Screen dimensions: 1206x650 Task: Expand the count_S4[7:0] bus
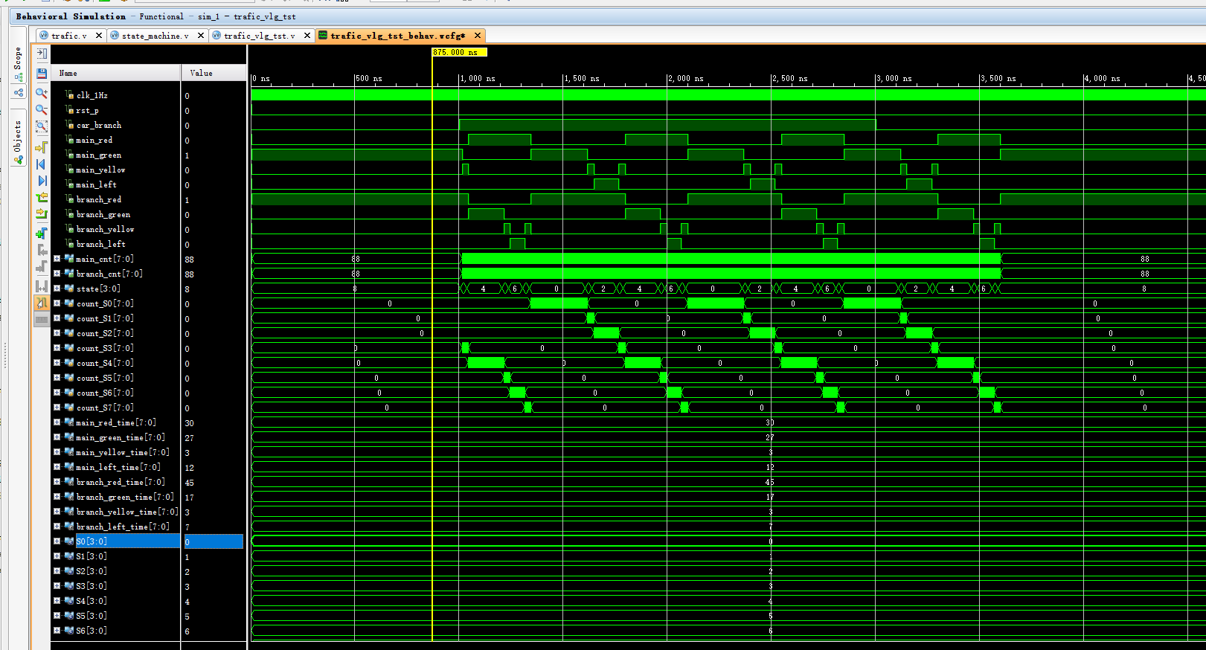click(x=57, y=363)
